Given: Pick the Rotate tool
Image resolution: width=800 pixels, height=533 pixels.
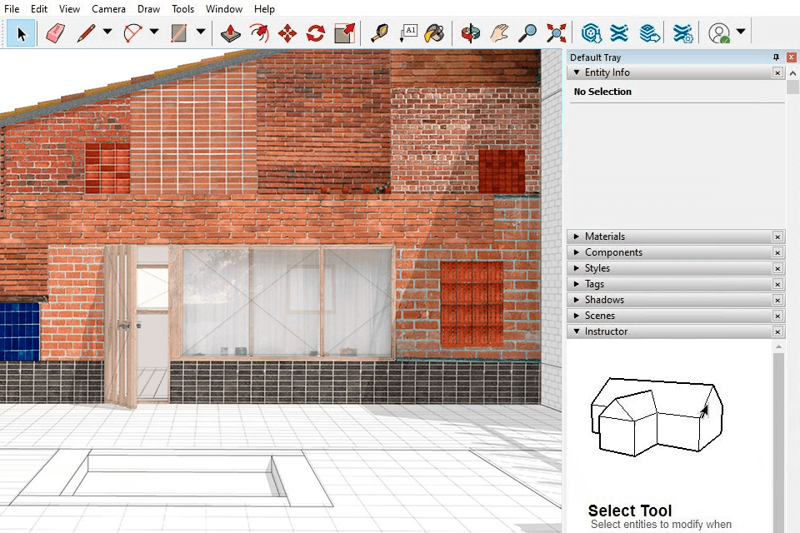Looking at the screenshot, I should pos(316,33).
